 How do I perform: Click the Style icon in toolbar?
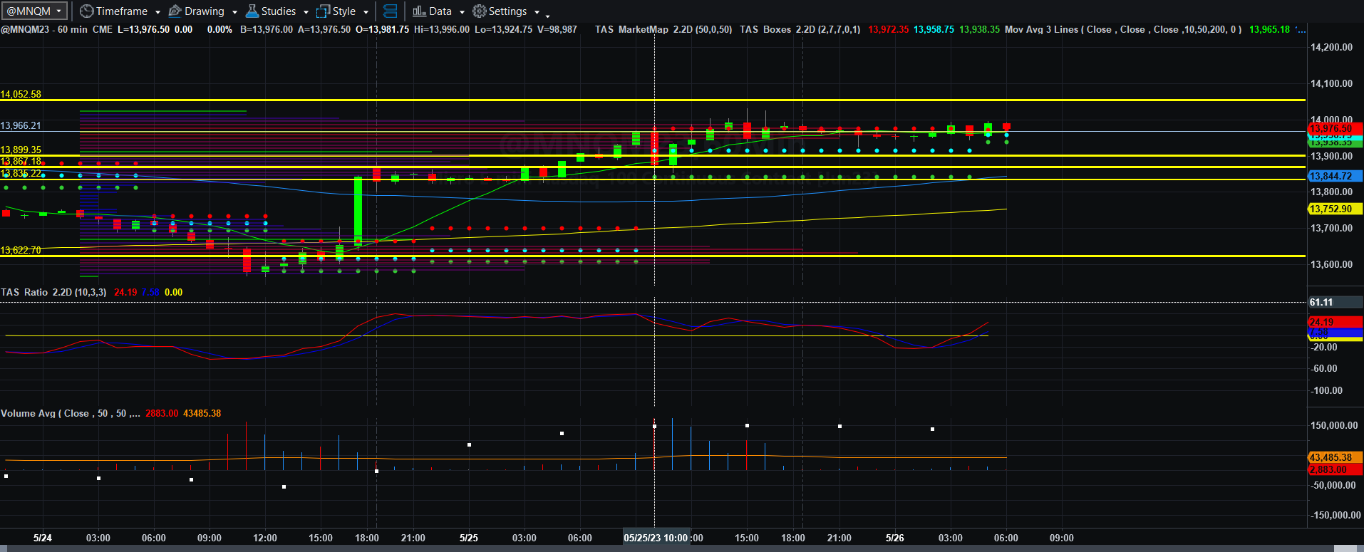click(x=324, y=11)
